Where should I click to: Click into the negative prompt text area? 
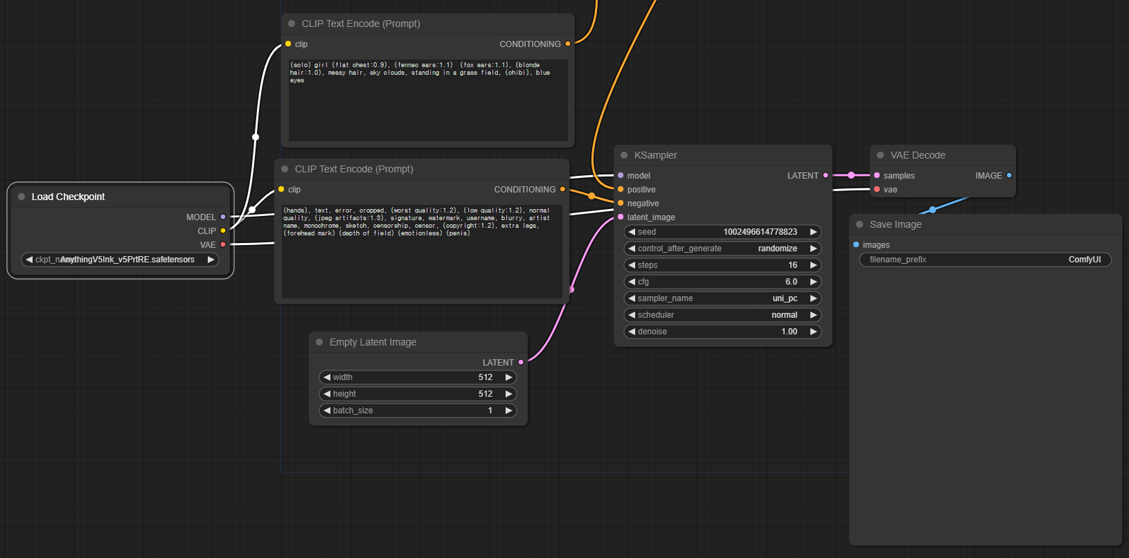click(x=422, y=251)
